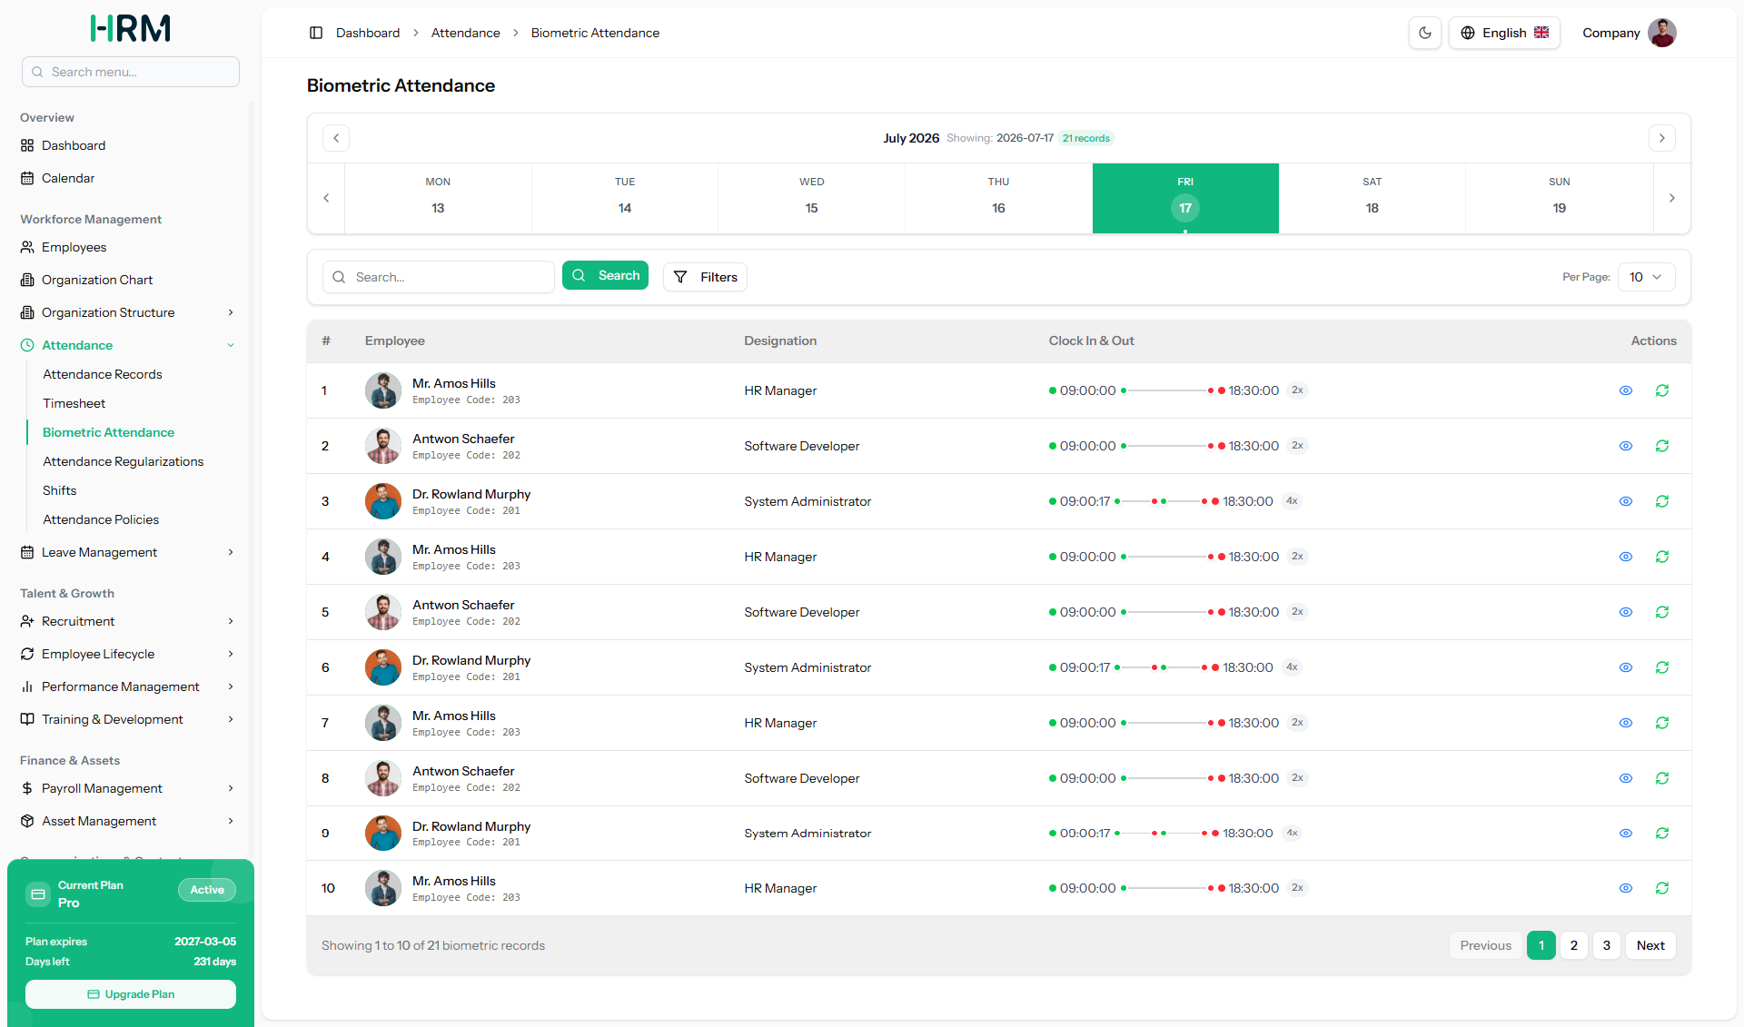Click Upgrade Plan button

click(131, 994)
